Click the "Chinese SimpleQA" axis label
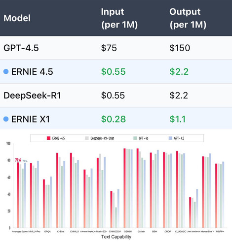The width and height of the screenshot is (232, 246). point(88,232)
